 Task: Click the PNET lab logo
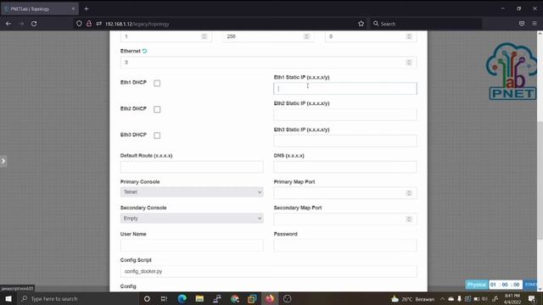[512, 71]
